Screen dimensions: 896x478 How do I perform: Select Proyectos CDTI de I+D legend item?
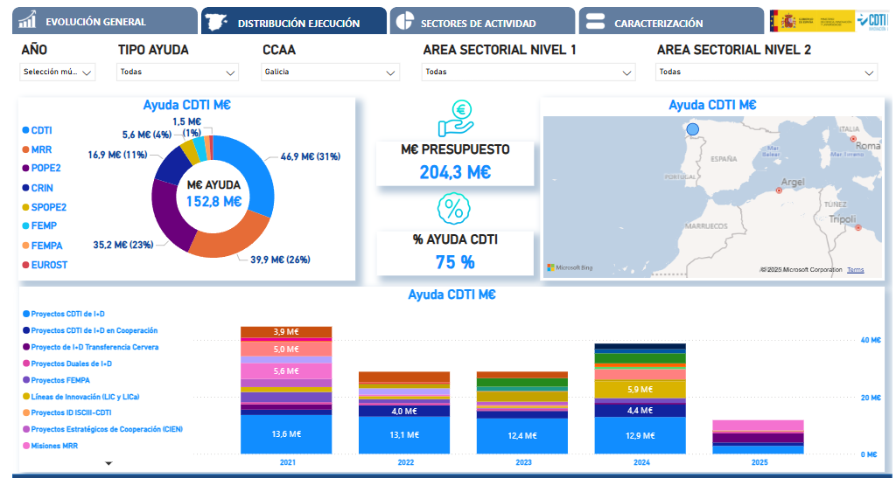63,314
